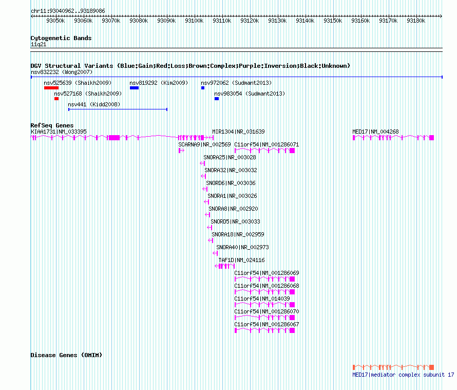This screenshot has width=457, height=390.
Task: Click the RefSeq Genes track title
Action: click(x=52, y=125)
